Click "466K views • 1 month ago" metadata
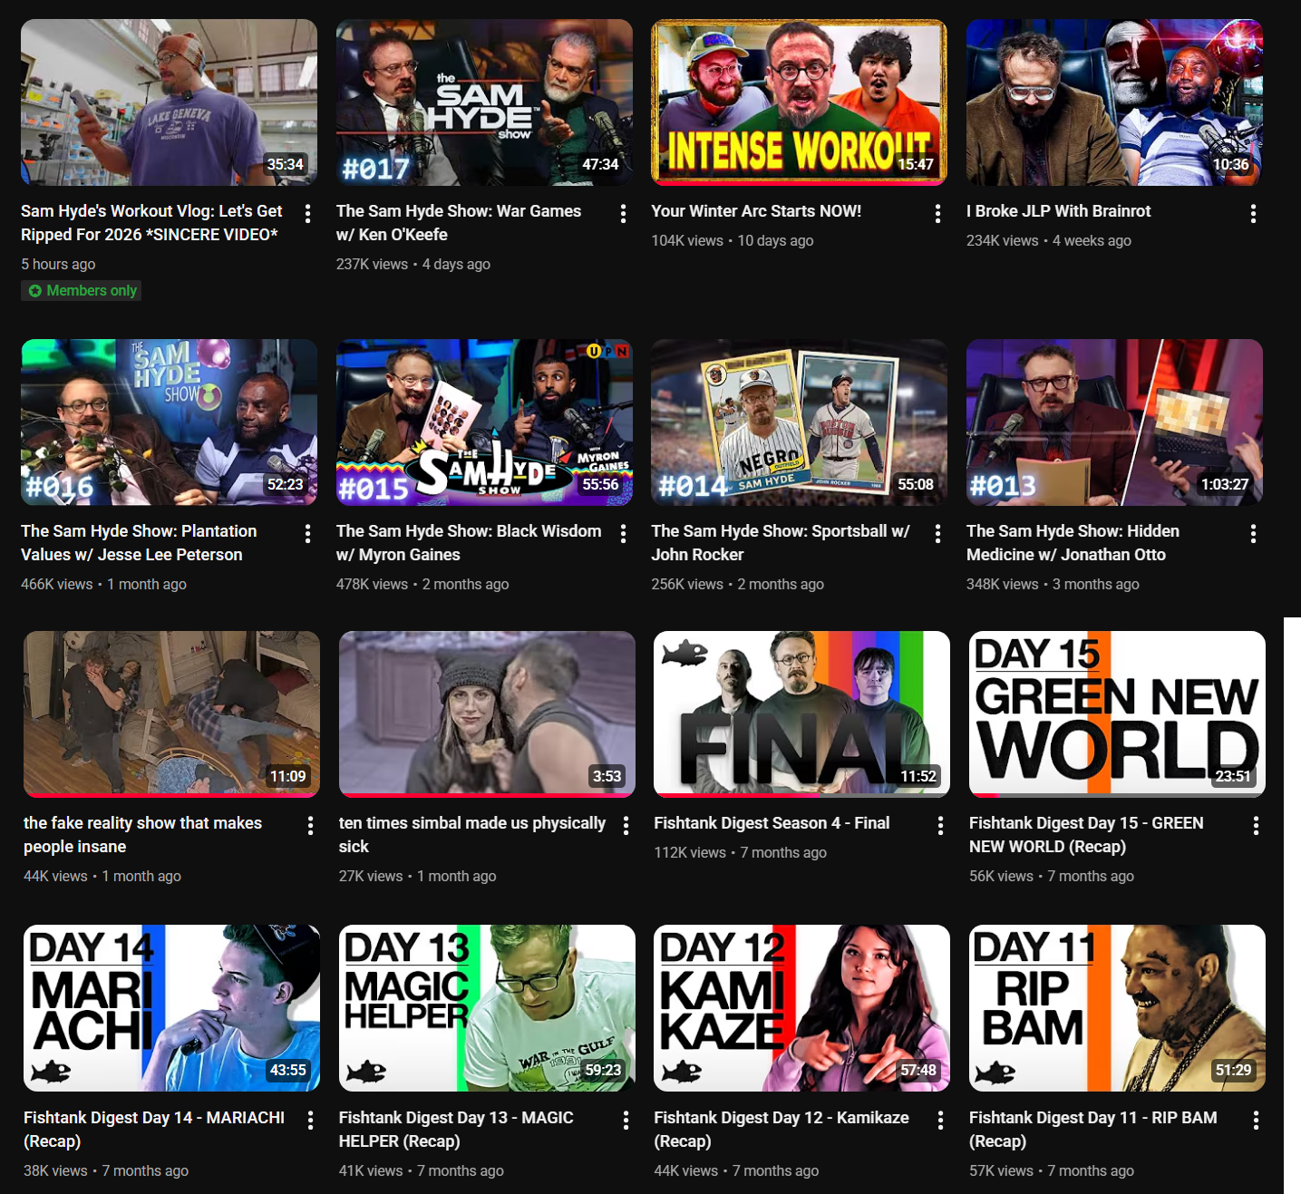Image resolution: width=1301 pixels, height=1194 pixels. [x=103, y=585]
